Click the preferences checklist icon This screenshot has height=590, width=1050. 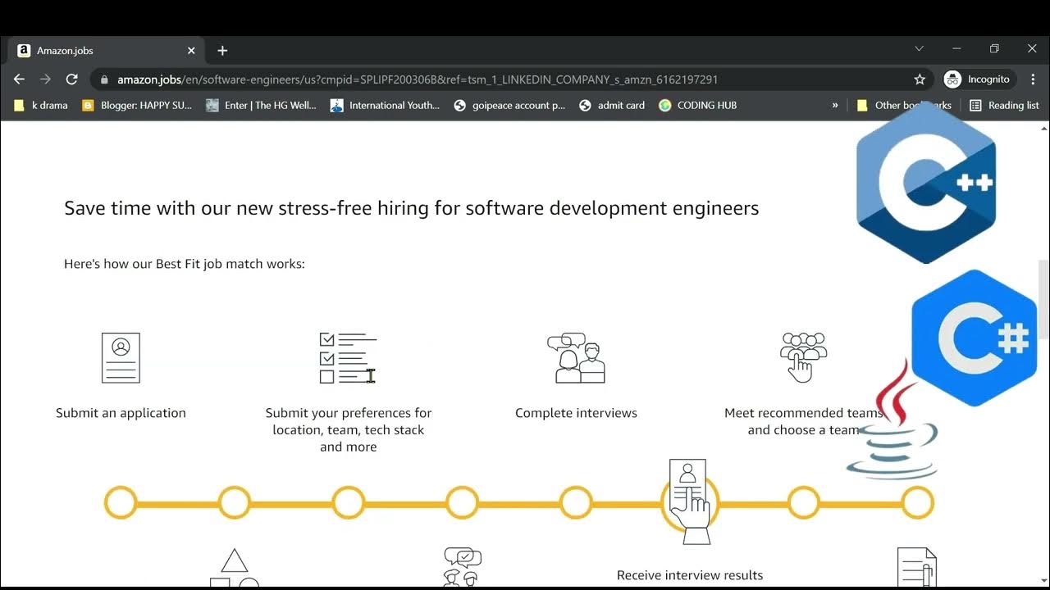[348, 358]
